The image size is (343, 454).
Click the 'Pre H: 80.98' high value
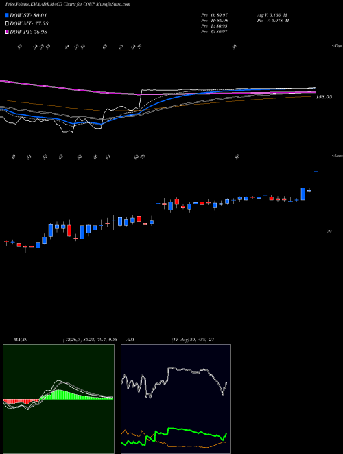point(215,21)
